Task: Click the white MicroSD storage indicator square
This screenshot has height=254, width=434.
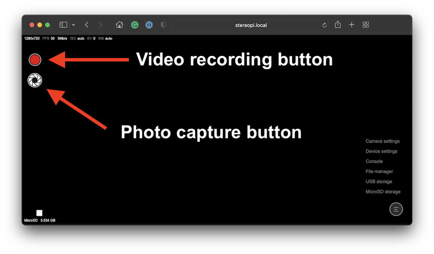Action: coord(39,213)
